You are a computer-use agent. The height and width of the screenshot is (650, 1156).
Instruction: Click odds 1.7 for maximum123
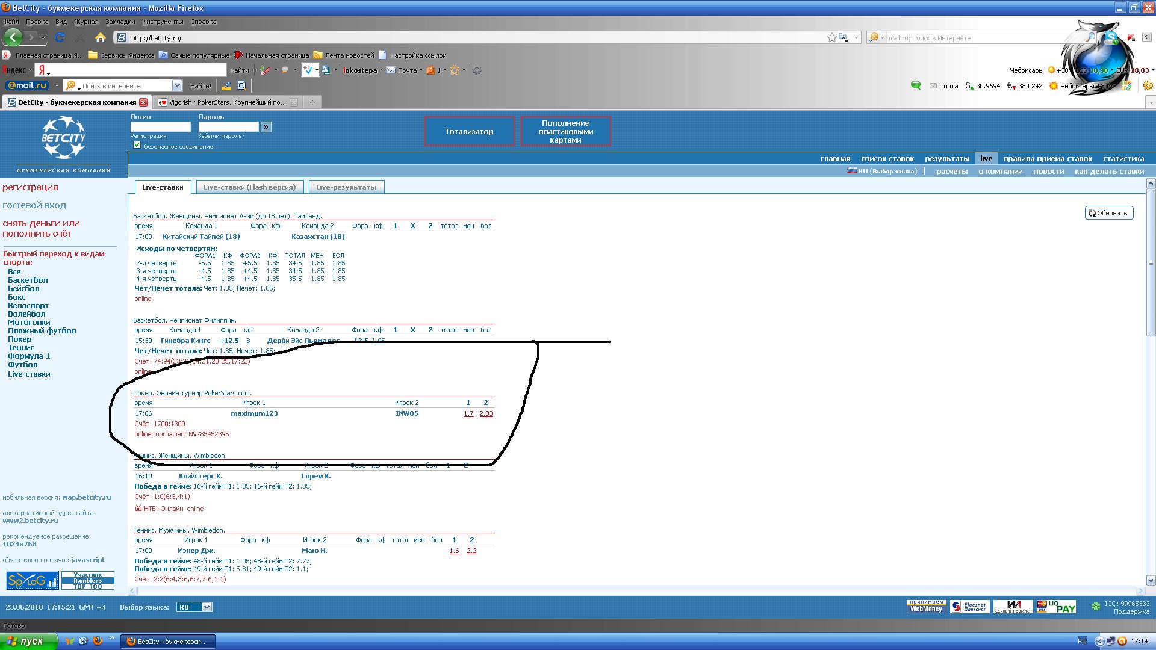(468, 413)
